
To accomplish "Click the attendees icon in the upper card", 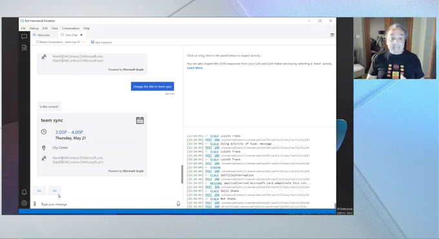I will (x=44, y=57).
